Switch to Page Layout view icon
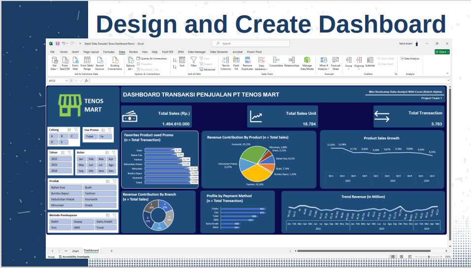 tap(401, 257)
